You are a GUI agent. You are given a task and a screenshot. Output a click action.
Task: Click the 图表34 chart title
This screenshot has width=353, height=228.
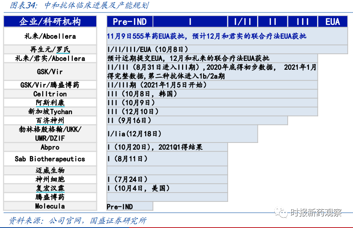[79, 5]
